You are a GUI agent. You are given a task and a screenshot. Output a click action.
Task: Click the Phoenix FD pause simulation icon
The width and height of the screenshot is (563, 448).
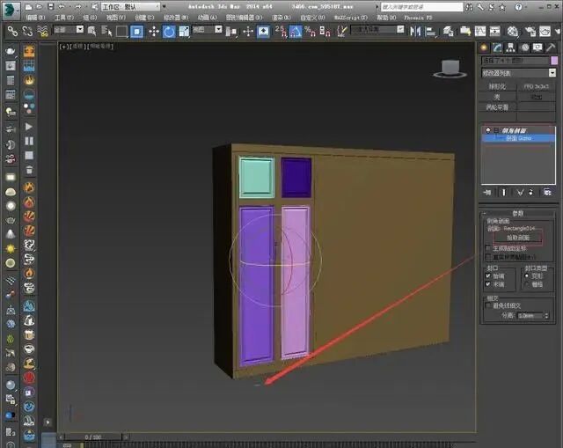(x=29, y=141)
